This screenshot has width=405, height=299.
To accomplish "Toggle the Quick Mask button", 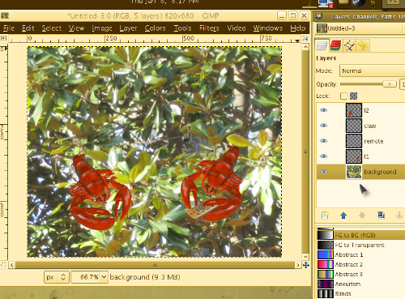I will 3,265.
